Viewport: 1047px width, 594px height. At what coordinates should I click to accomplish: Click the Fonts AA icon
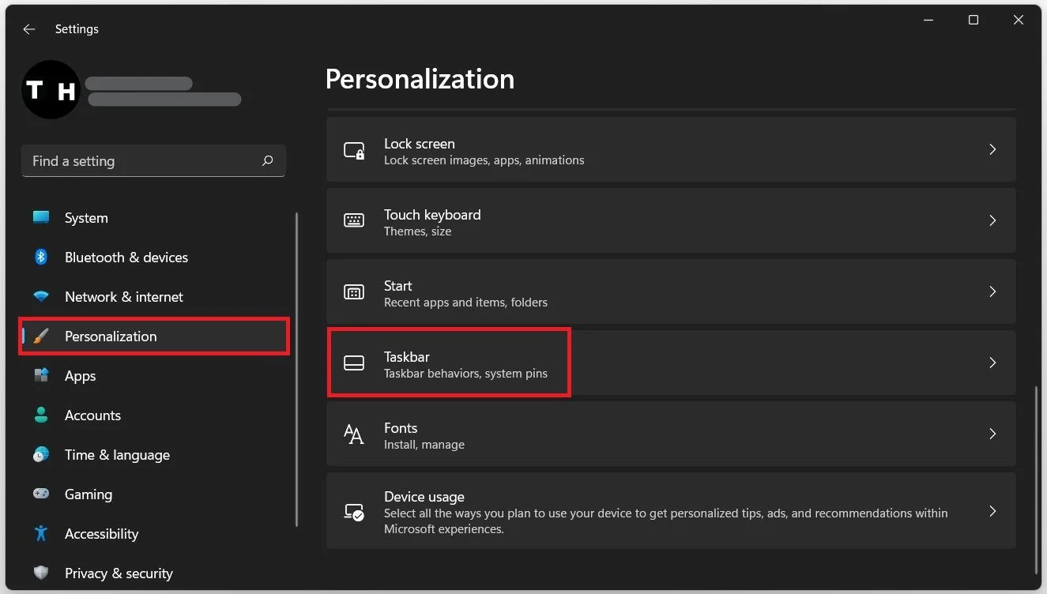354,434
